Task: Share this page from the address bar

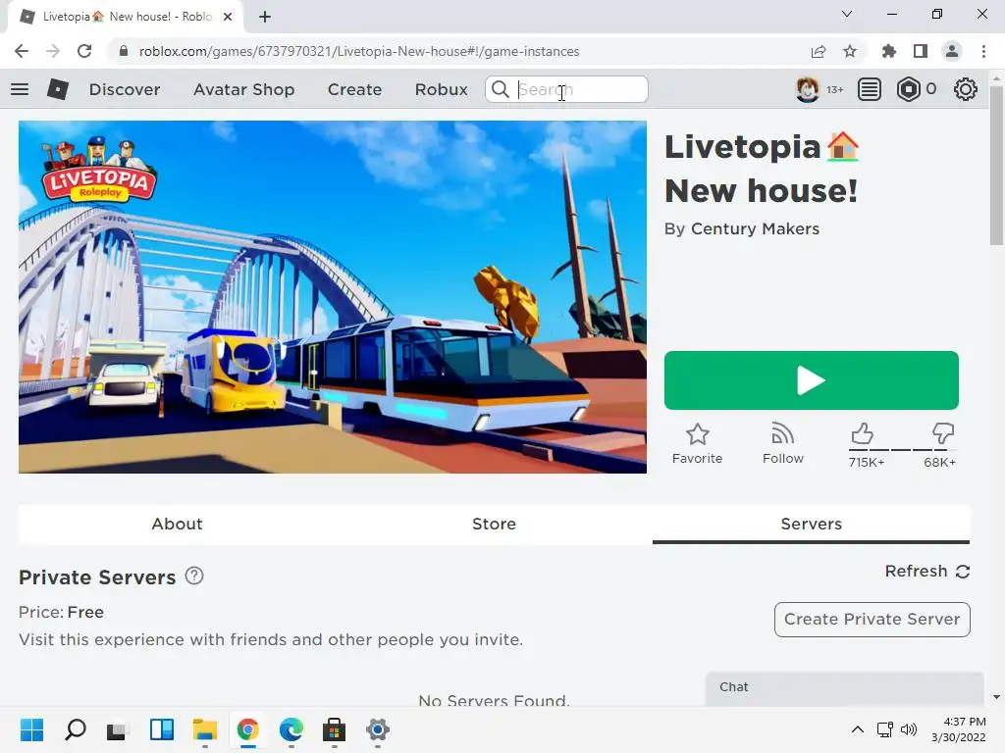Action: (x=819, y=51)
